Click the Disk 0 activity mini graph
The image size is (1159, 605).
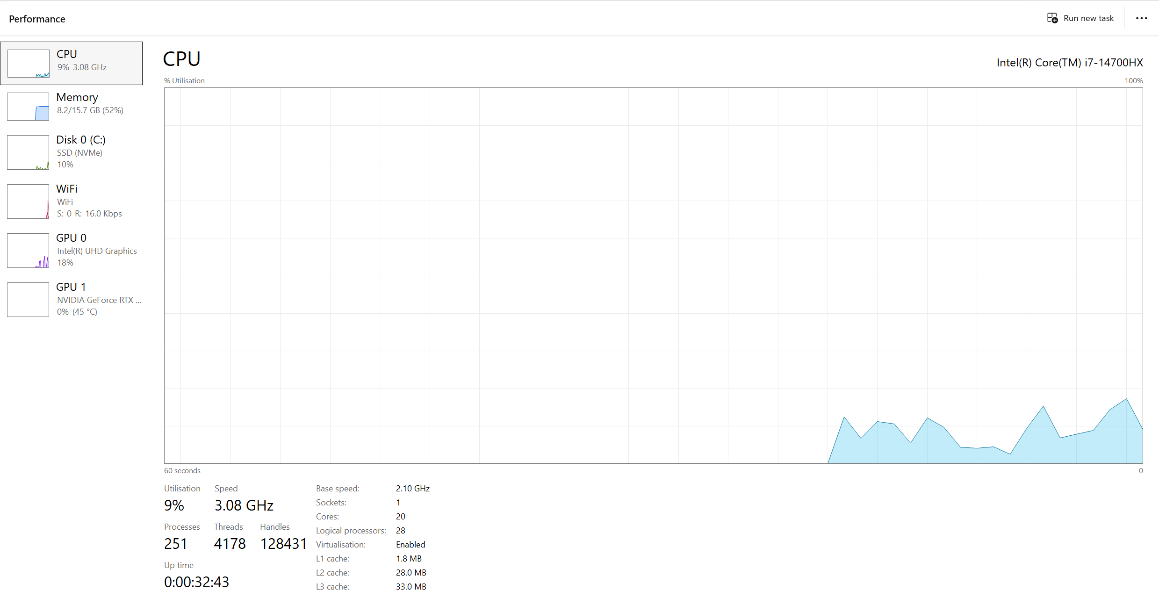28,152
